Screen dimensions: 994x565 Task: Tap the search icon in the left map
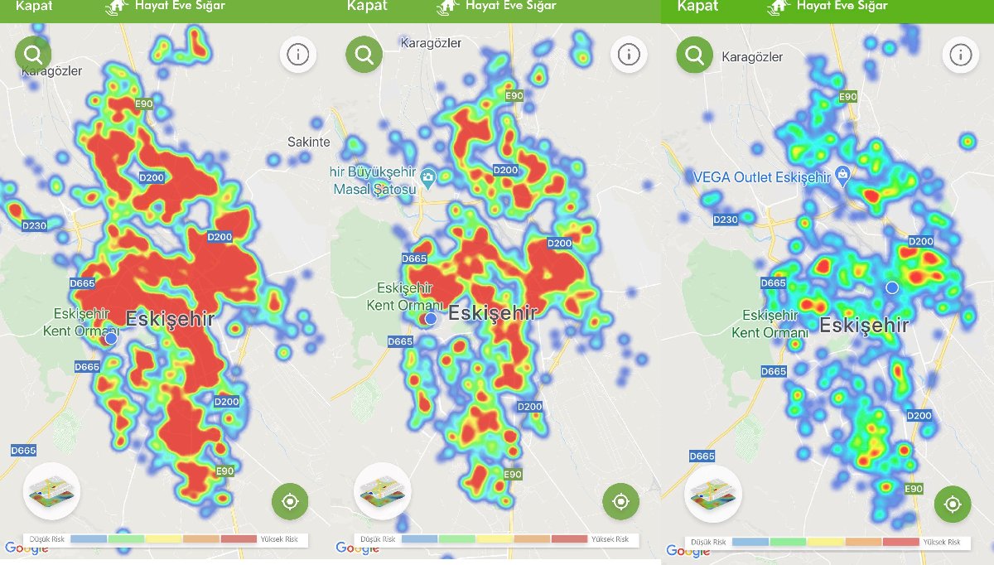[x=33, y=55]
